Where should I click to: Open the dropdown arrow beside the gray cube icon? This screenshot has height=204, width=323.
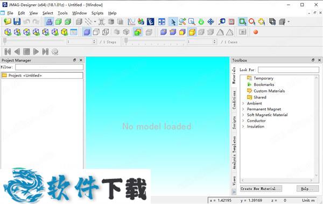pyautogui.click(x=289, y=22)
